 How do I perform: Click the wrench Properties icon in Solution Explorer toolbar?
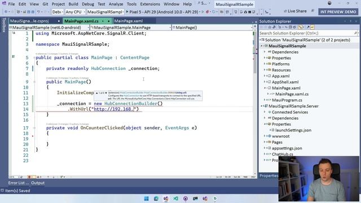coord(308,27)
